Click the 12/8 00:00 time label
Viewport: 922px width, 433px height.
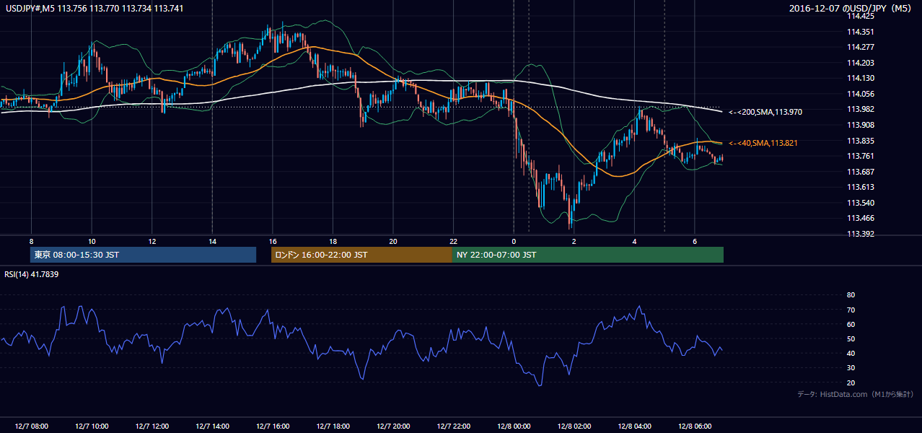tap(514, 427)
